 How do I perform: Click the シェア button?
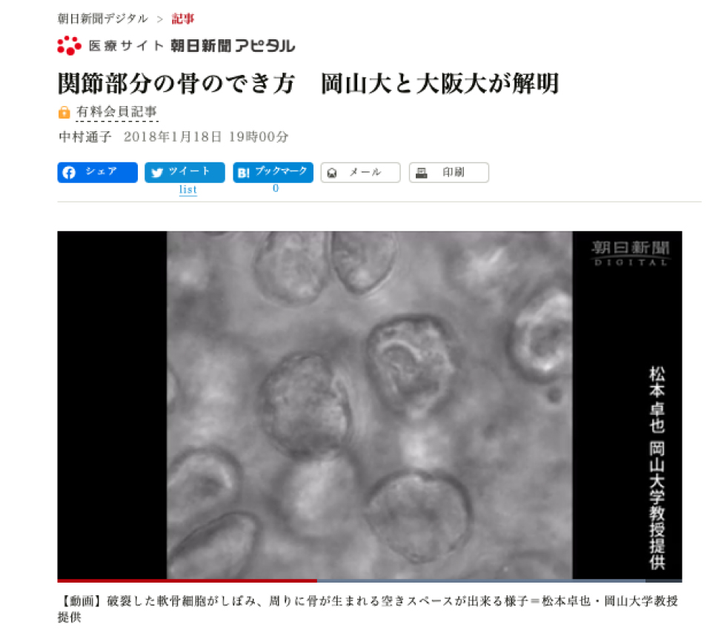click(x=97, y=172)
